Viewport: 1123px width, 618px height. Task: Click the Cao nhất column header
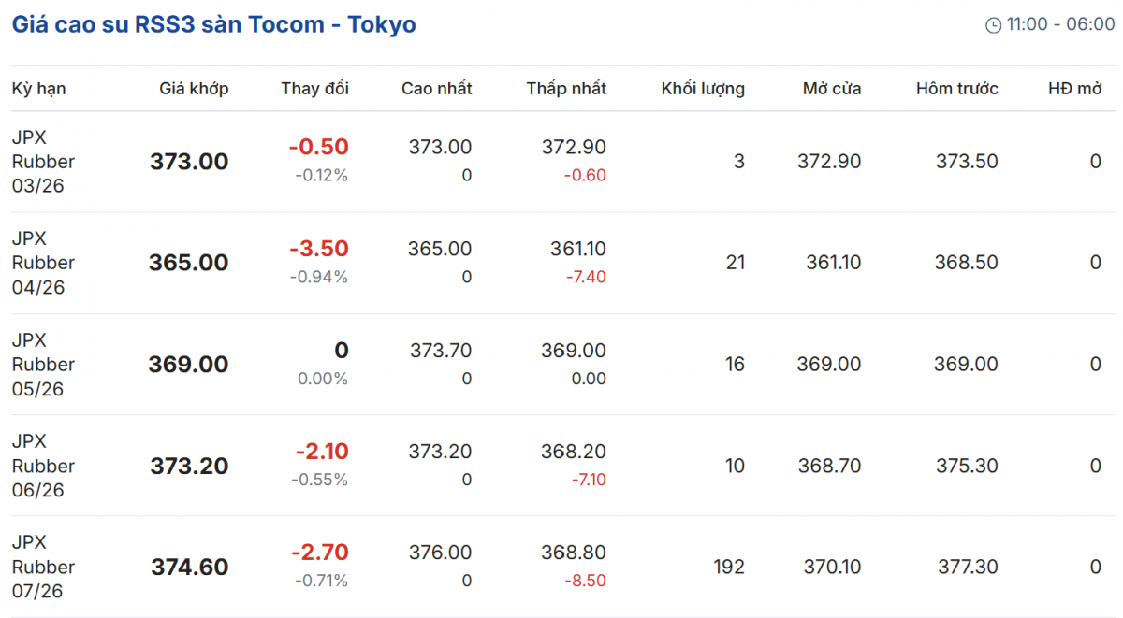point(436,89)
